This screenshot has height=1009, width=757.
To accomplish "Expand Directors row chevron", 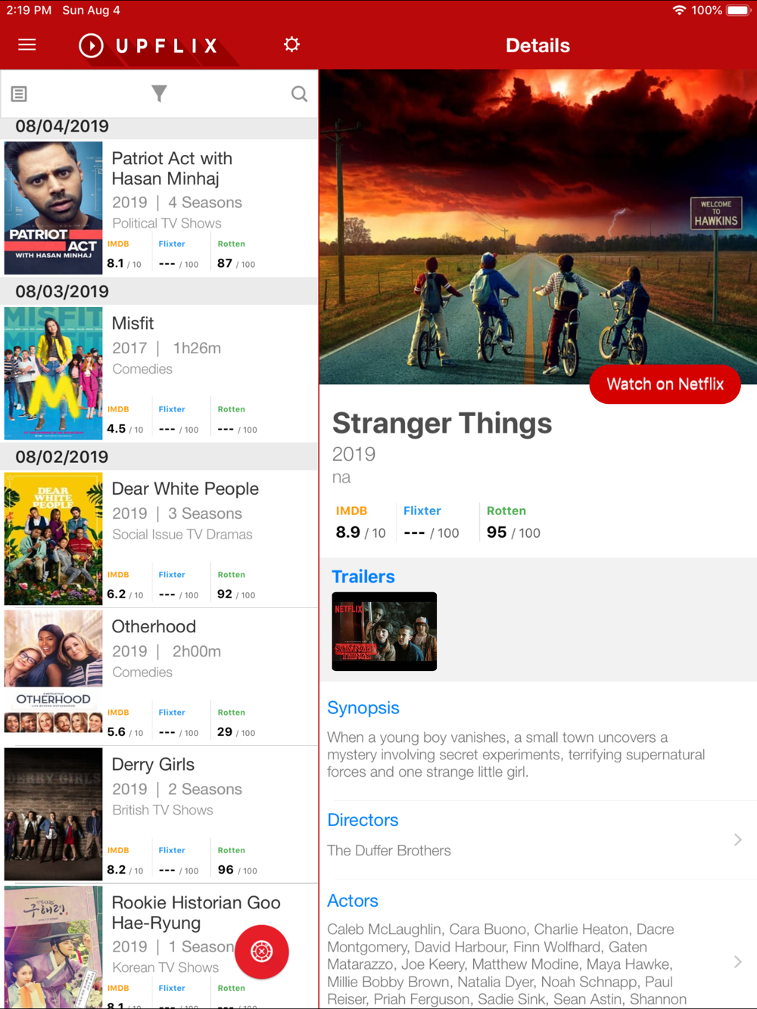I will pyautogui.click(x=737, y=840).
